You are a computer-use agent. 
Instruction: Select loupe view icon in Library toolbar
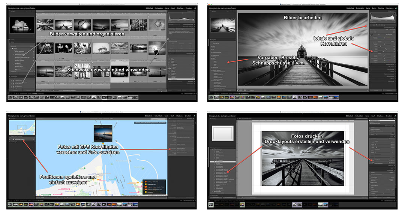coord(40,90)
